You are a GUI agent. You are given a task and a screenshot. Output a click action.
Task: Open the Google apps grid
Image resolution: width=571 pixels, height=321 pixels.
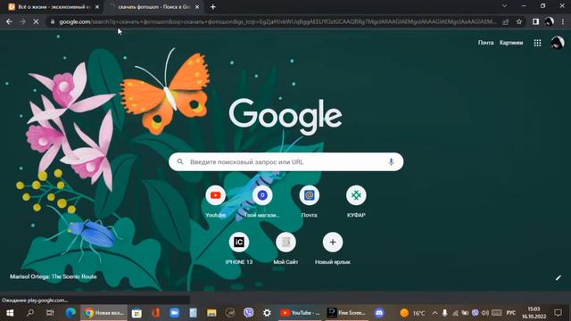pyautogui.click(x=537, y=43)
